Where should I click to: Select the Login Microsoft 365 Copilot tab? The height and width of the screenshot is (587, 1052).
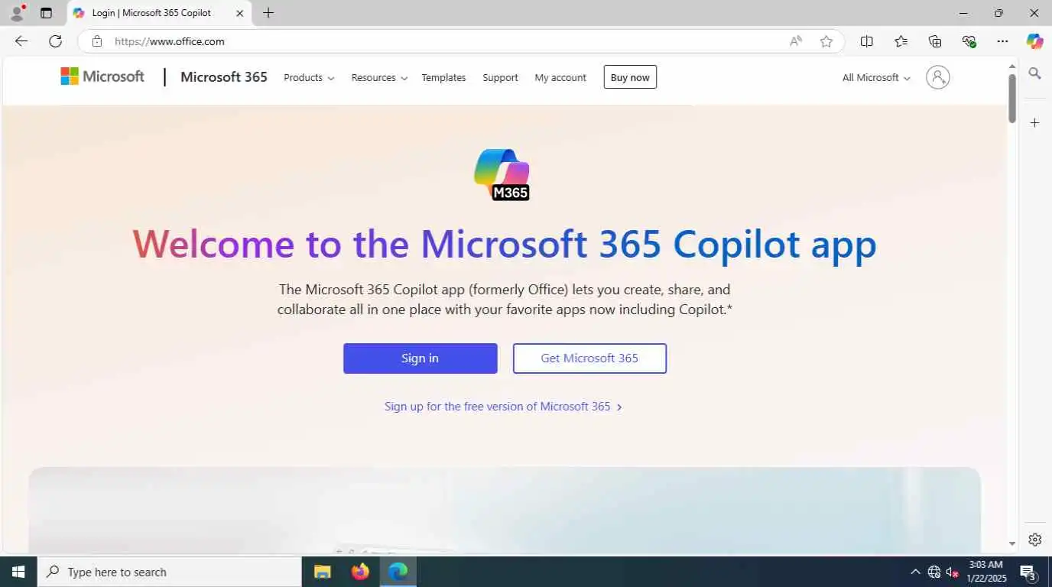pyautogui.click(x=159, y=13)
